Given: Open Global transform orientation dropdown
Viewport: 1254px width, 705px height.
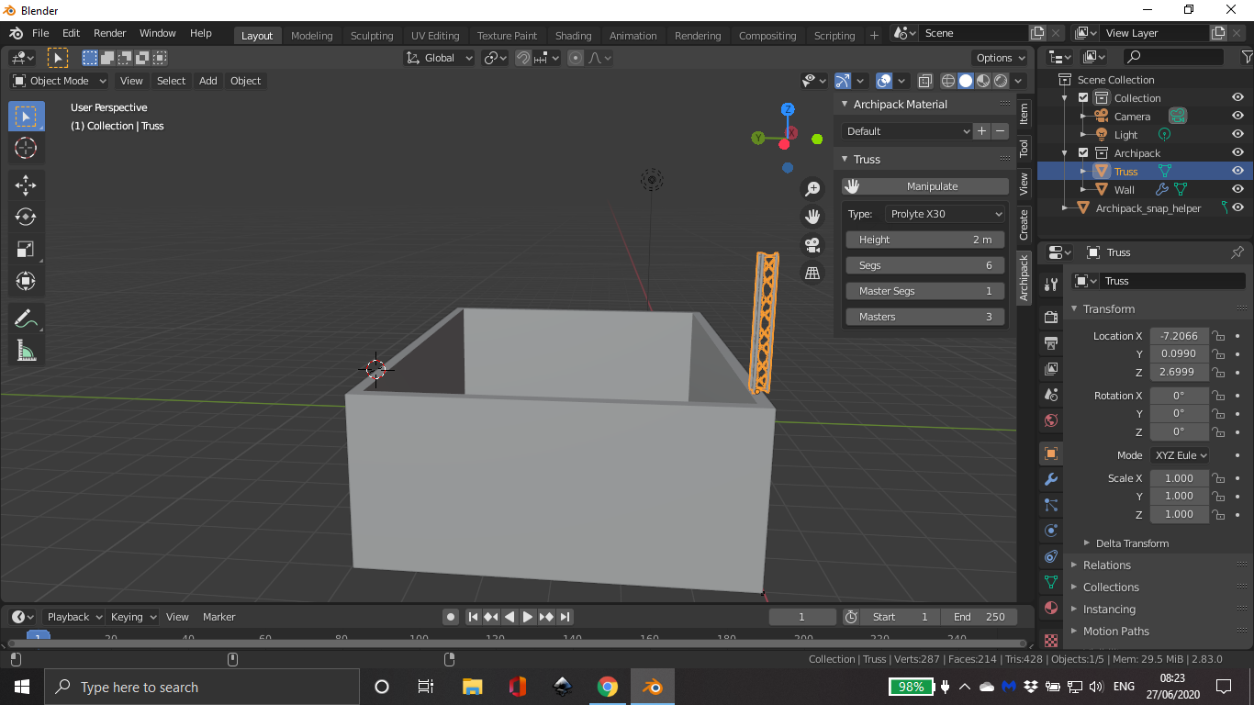Looking at the screenshot, I should coord(440,58).
